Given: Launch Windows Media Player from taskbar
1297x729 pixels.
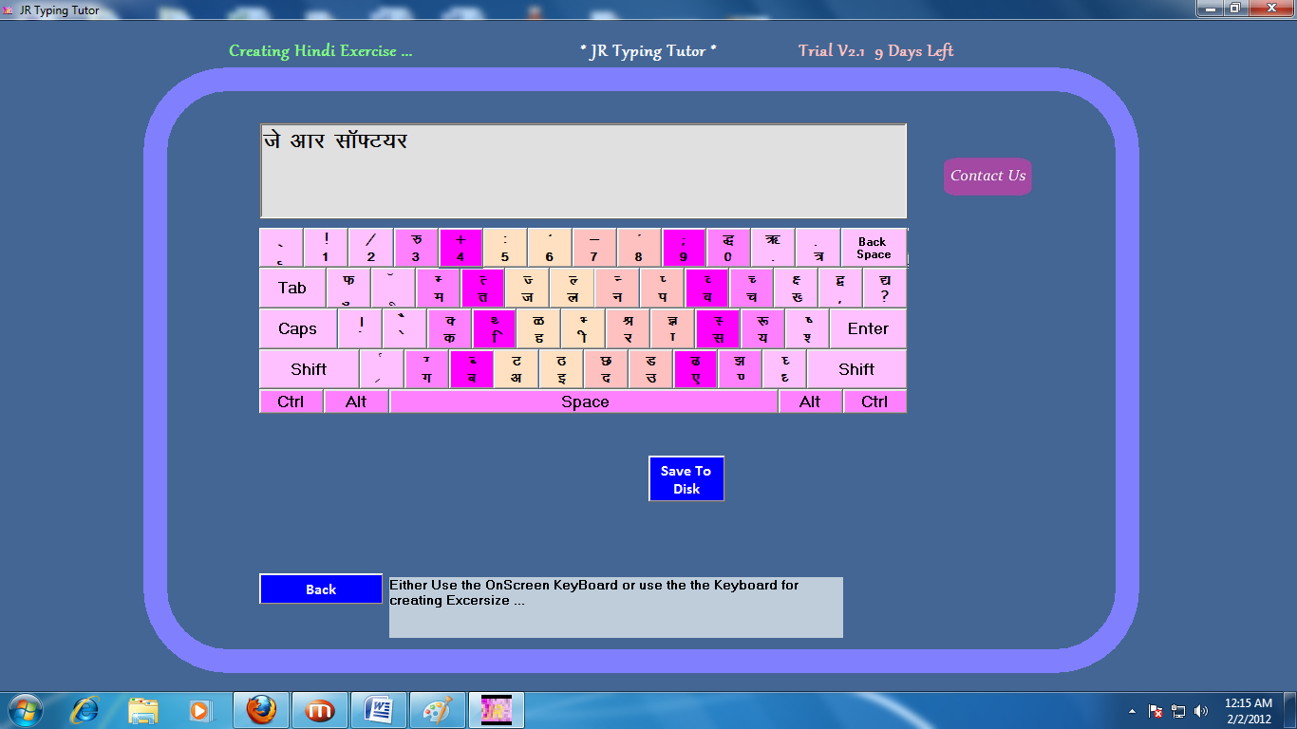Looking at the screenshot, I should 199,710.
